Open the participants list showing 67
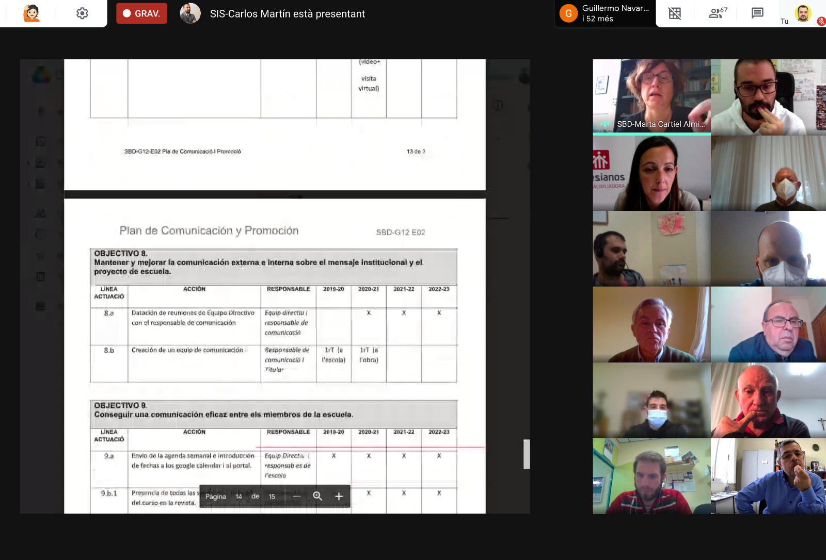 click(x=718, y=13)
